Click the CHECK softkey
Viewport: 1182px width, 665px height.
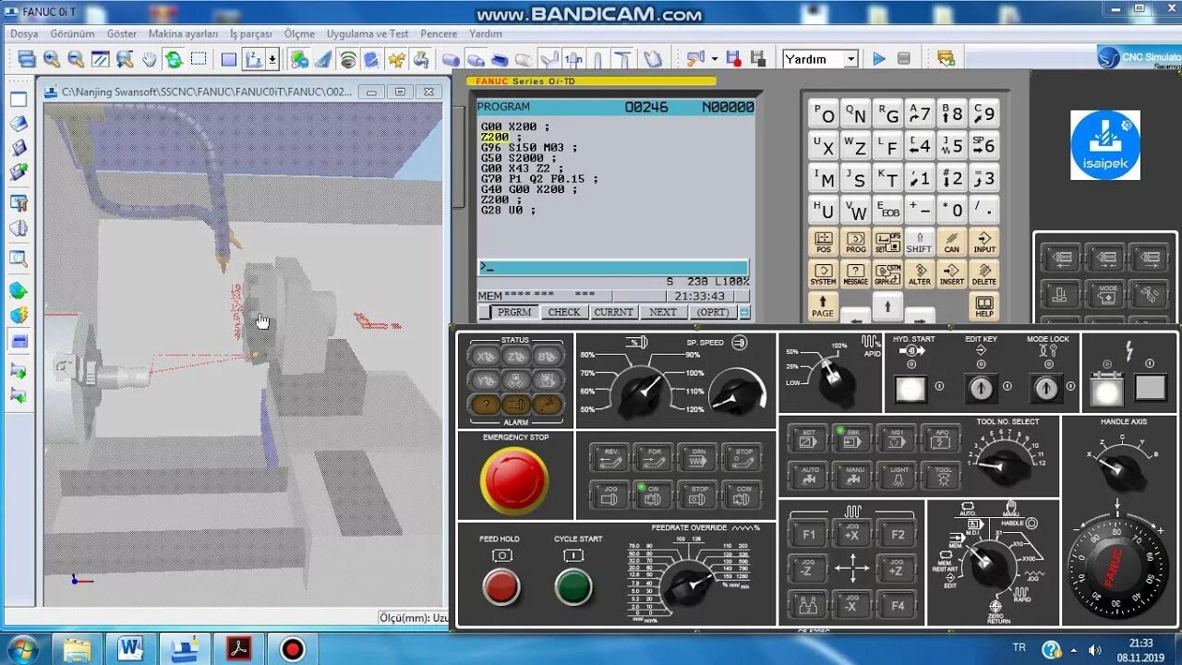click(x=564, y=312)
